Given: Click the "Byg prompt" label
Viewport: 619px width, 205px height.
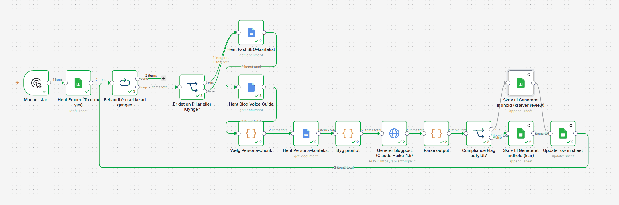Looking at the screenshot, I should [x=348, y=150].
